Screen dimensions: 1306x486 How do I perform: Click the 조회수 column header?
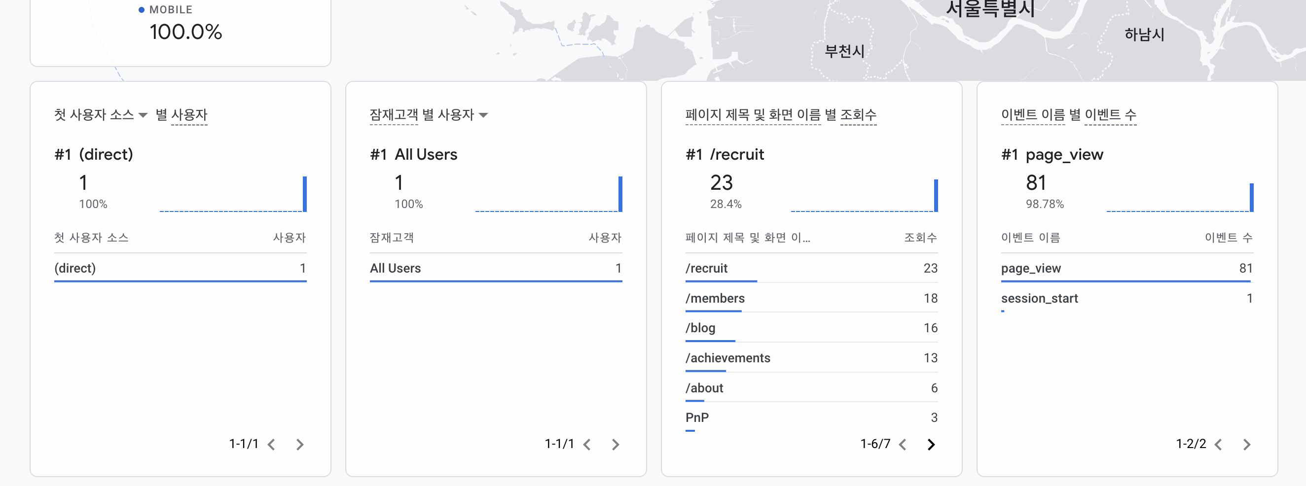tap(920, 238)
